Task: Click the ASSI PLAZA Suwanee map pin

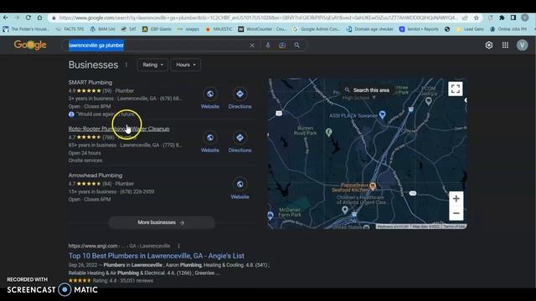Action: 382,115
